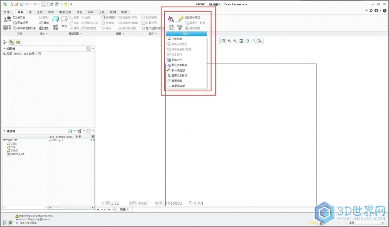Switch to the 审阅 (Review) ribbon tab
The height and width of the screenshot is (227, 389).
[90, 12]
